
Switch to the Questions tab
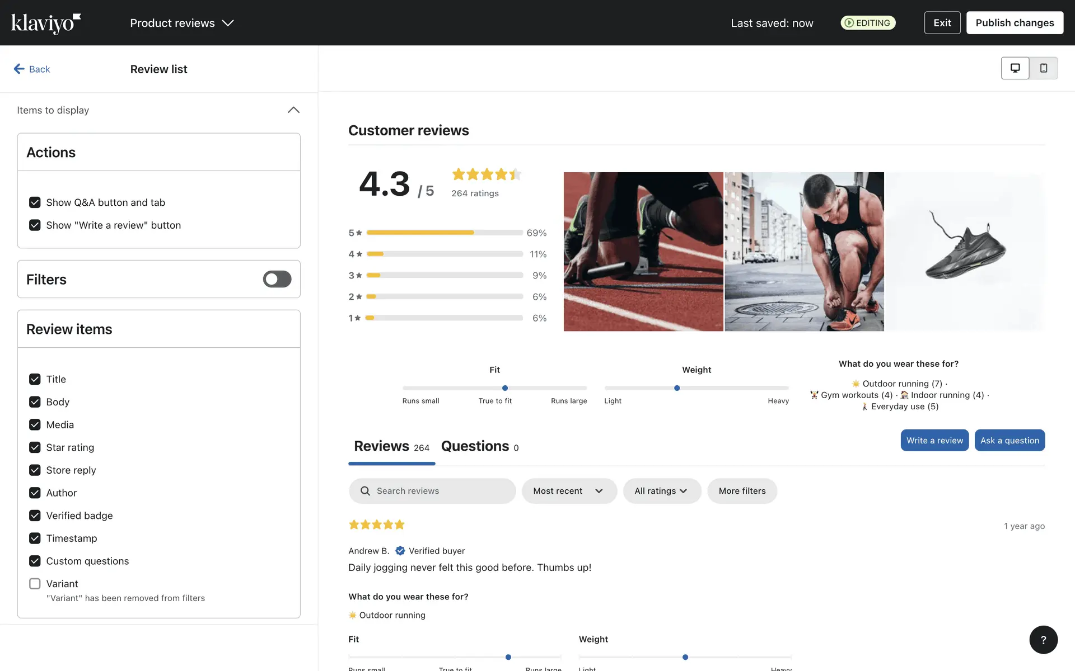(x=480, y=446)
